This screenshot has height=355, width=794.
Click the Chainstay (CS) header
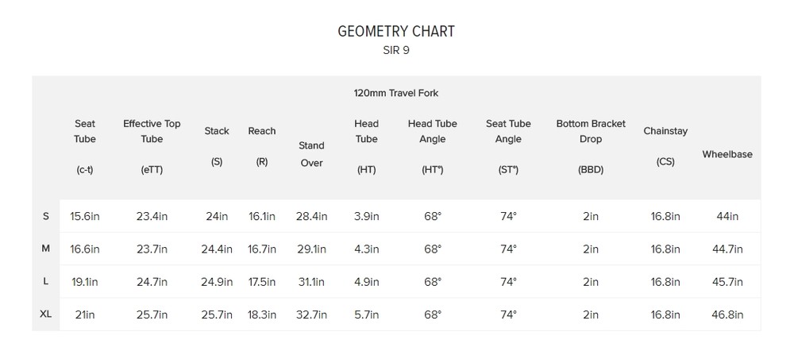(x=665, y=146)
